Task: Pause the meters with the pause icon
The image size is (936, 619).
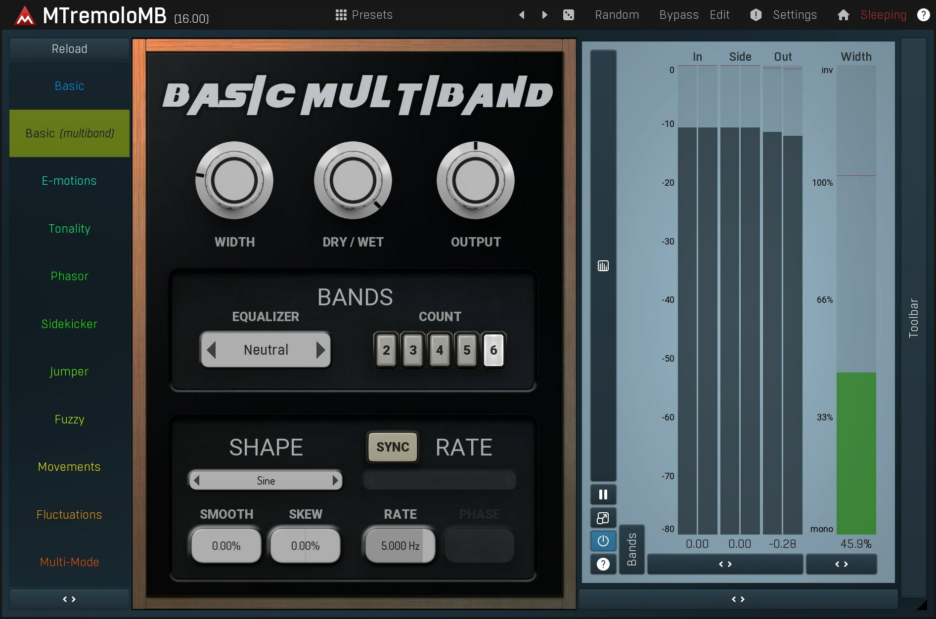Action: point(603,494)
